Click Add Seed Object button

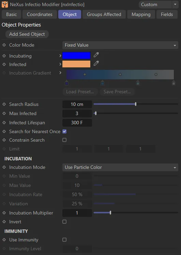pos(27,34)
